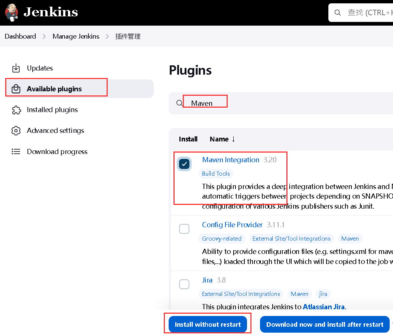Image resolution: width=393 pixels, height=336 pixels.
Task: Check the Config File Provider checkbox
Action: pyautogui.click(x=184, y=229)
